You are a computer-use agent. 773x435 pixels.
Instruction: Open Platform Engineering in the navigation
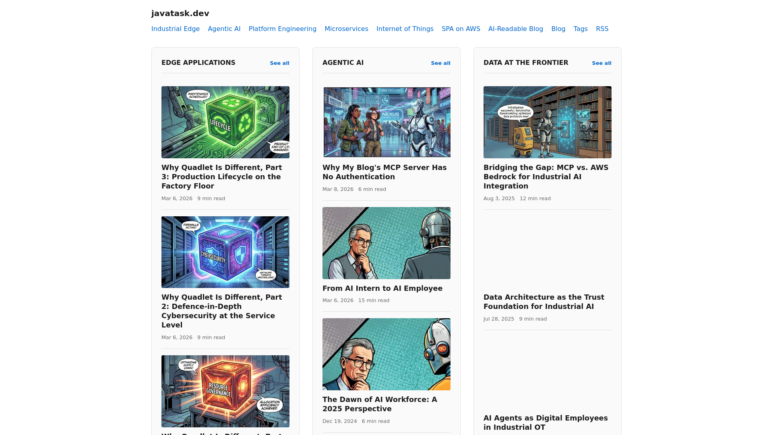pos(282,29)
